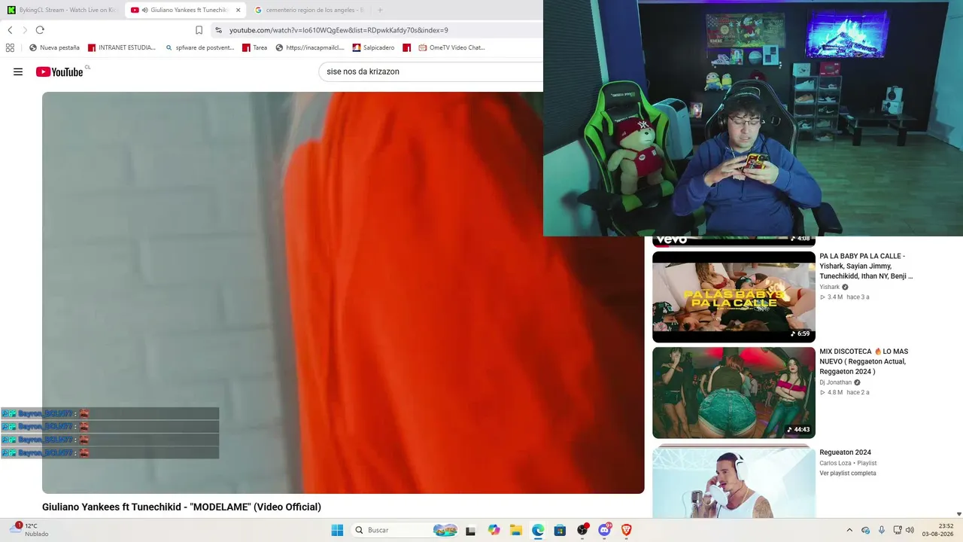Screen dimensions: 963x542
Task: Open Microsoft Store from the taskbar
Action: click(560, 530)
